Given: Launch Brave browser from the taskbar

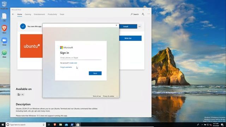Looking at the screenshot, I should click(x=55, y=125).
